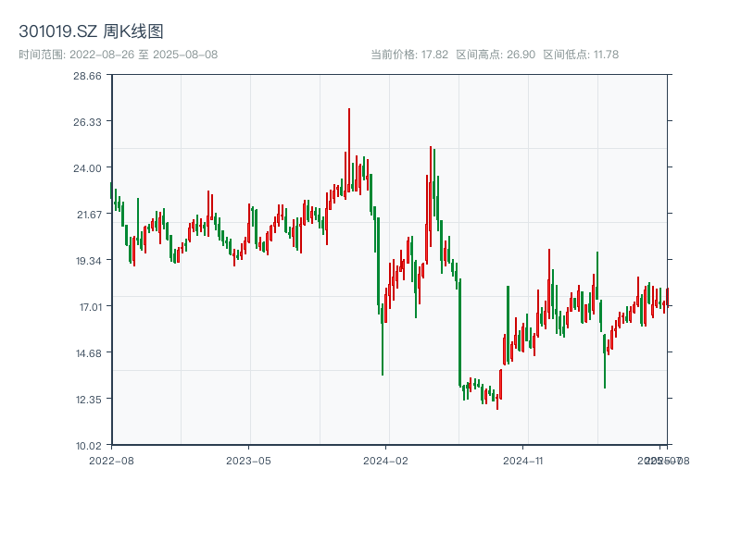Click the 区间高点 26.90 label
The width and height of the screenshot is (741, 555).
point(496,55)
